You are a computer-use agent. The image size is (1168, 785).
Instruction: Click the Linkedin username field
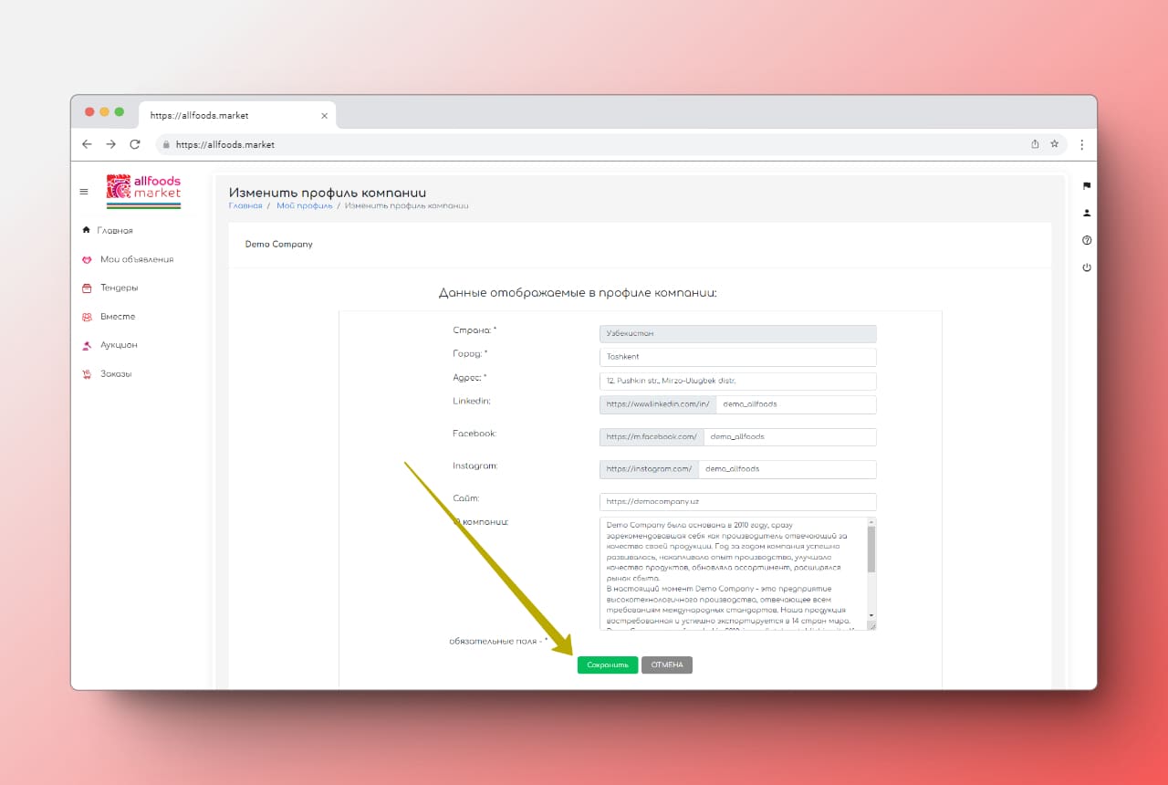tap(797, 404)
